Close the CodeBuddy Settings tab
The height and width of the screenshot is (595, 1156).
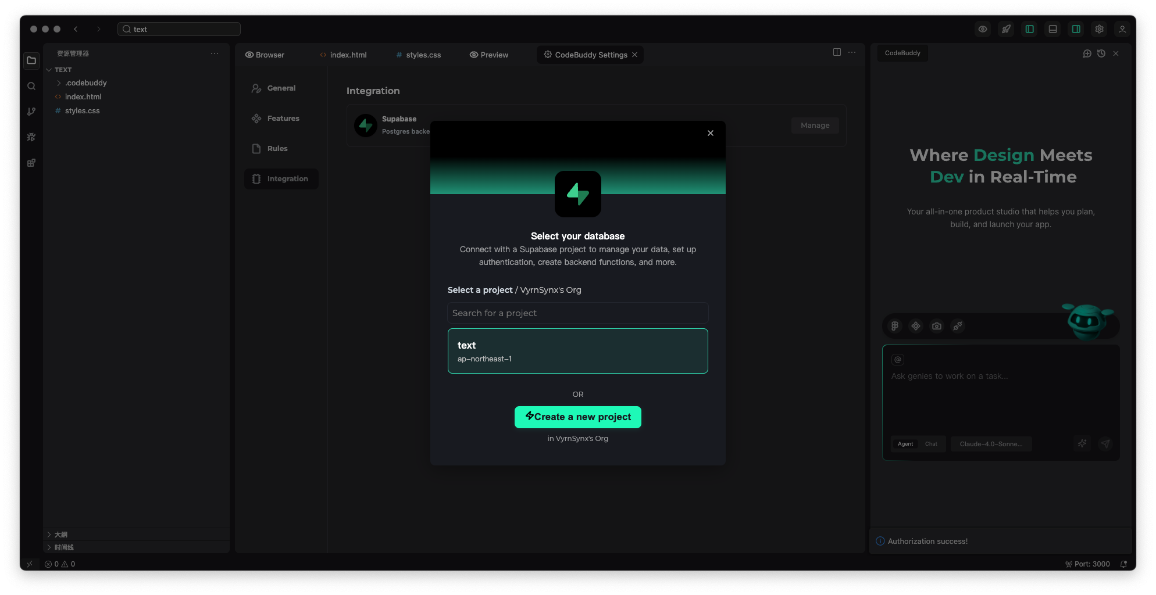point(635,55)
